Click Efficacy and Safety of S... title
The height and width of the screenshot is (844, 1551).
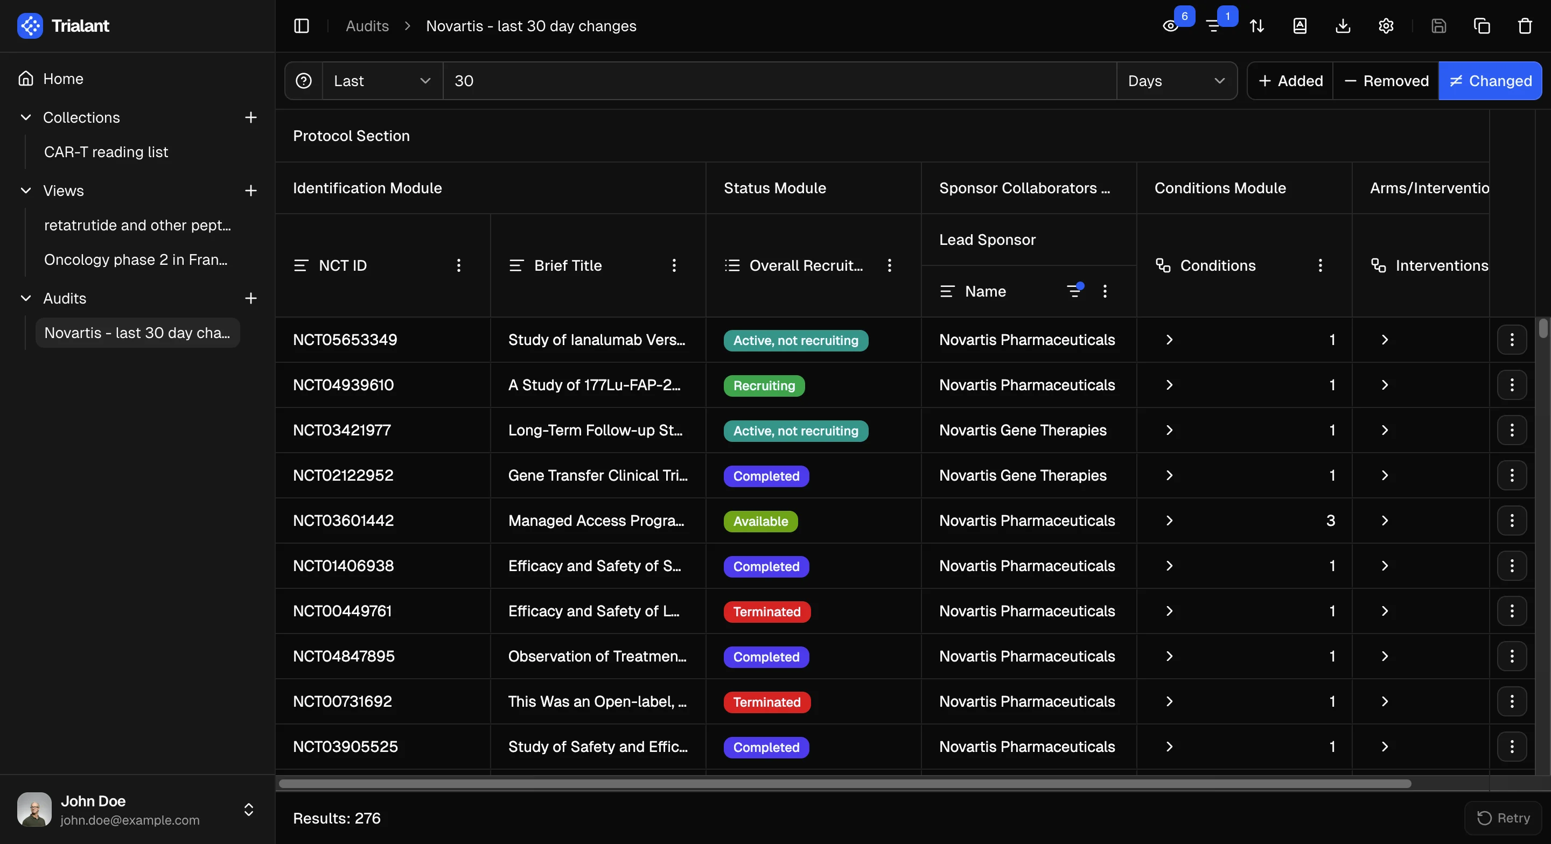595,566
